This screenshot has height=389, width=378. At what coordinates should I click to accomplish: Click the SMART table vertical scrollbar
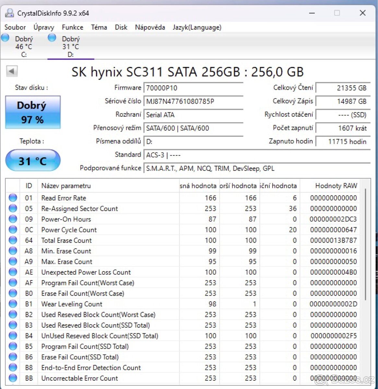tap(365, 245)
